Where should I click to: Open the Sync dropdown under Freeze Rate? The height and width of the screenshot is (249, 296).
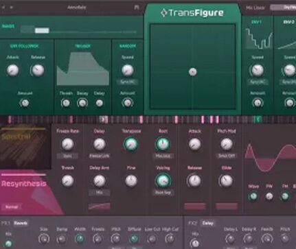(x=67, y=156)
